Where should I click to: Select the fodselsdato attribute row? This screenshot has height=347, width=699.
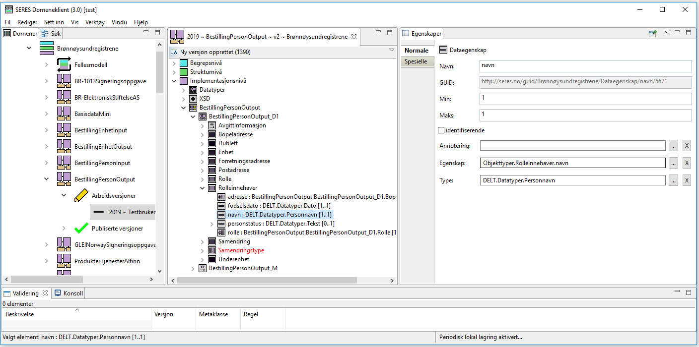(274, 206)
